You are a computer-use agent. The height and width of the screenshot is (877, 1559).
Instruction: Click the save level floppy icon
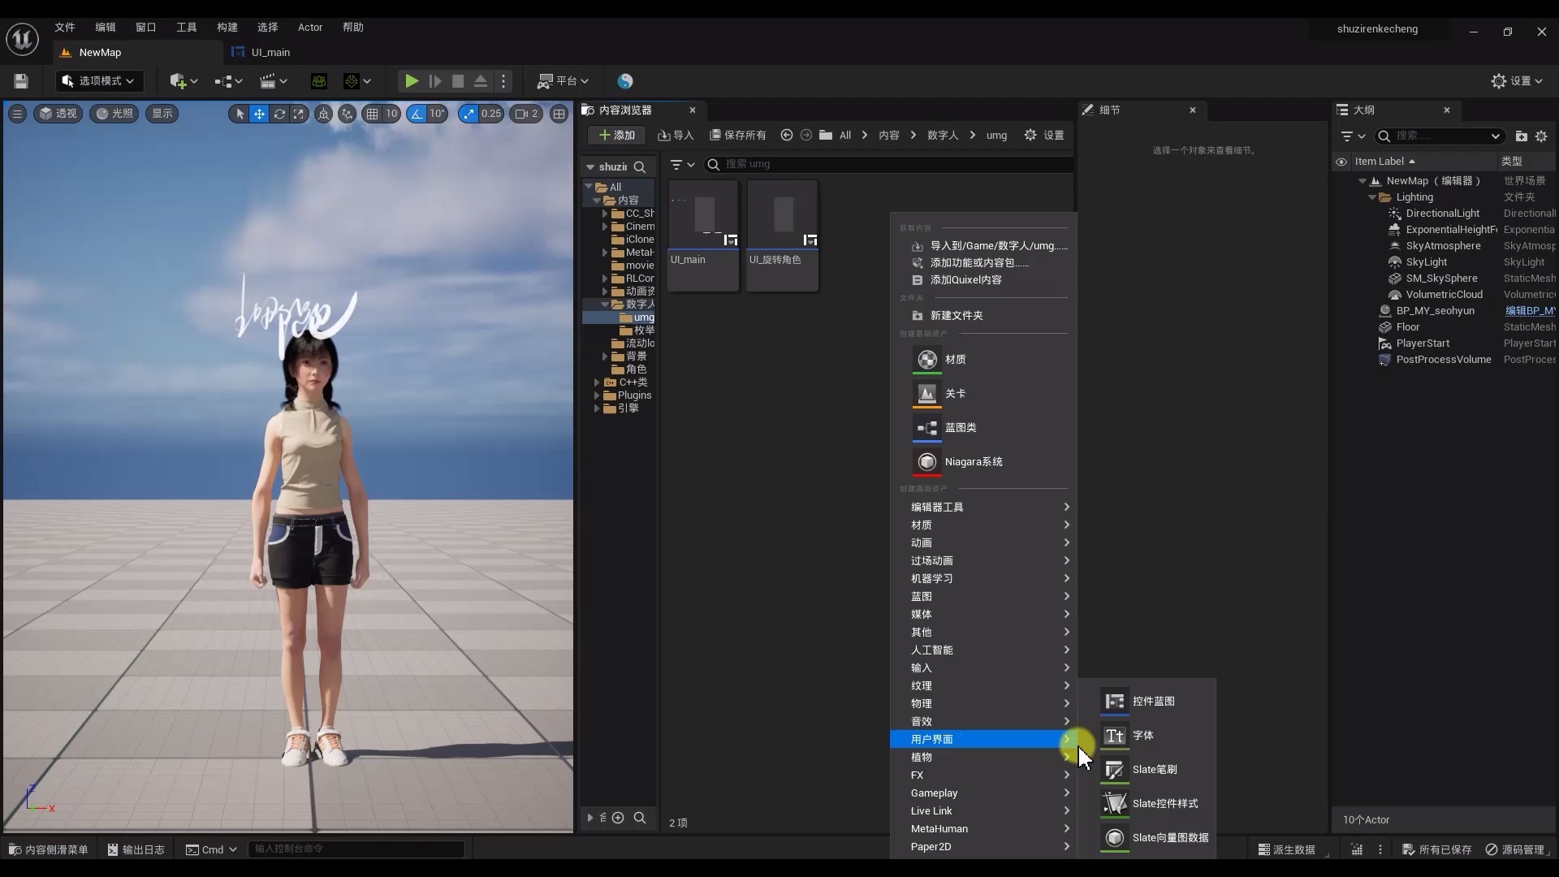coord(21,81)
